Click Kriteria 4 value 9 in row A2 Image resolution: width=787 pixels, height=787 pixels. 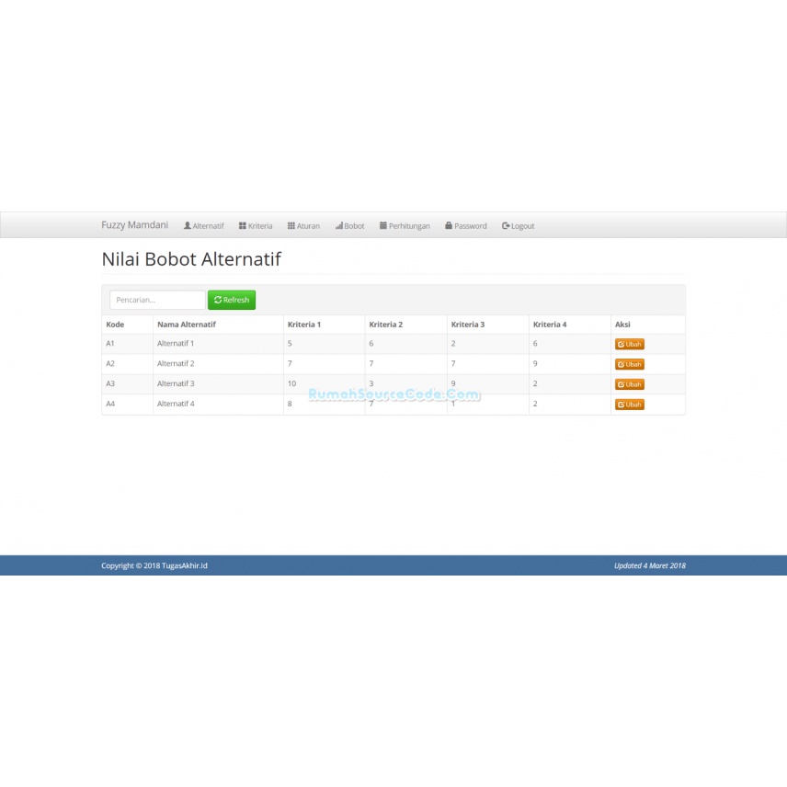pos(535,363)
